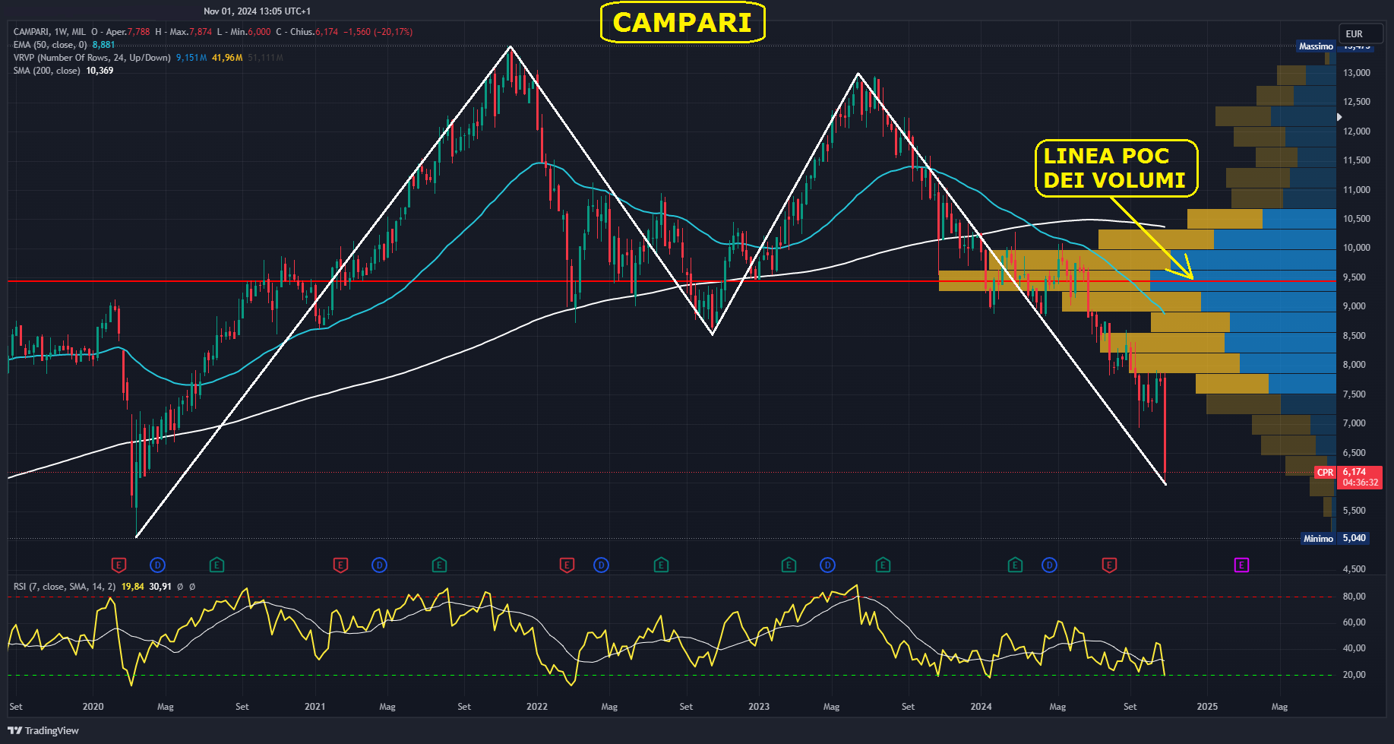Click the red earnings marker from early 2021
Image resolution: width=1394 pixels, height=744 pixels.
tap(340, 565)
